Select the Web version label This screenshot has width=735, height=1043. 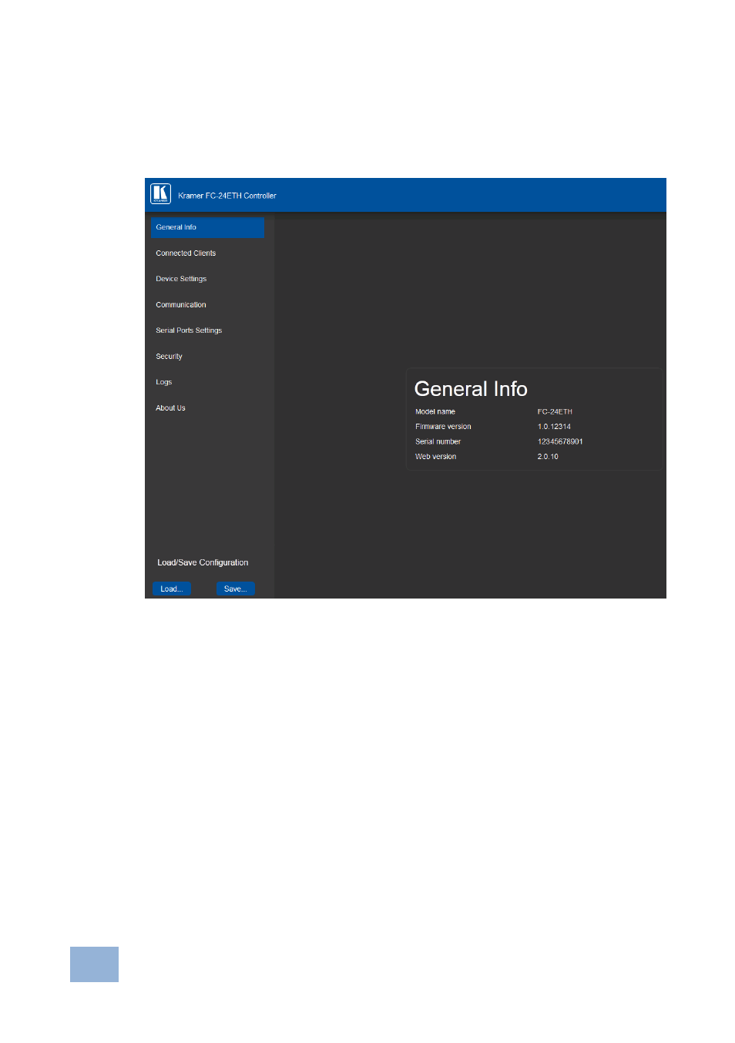(x=435, y=457)
